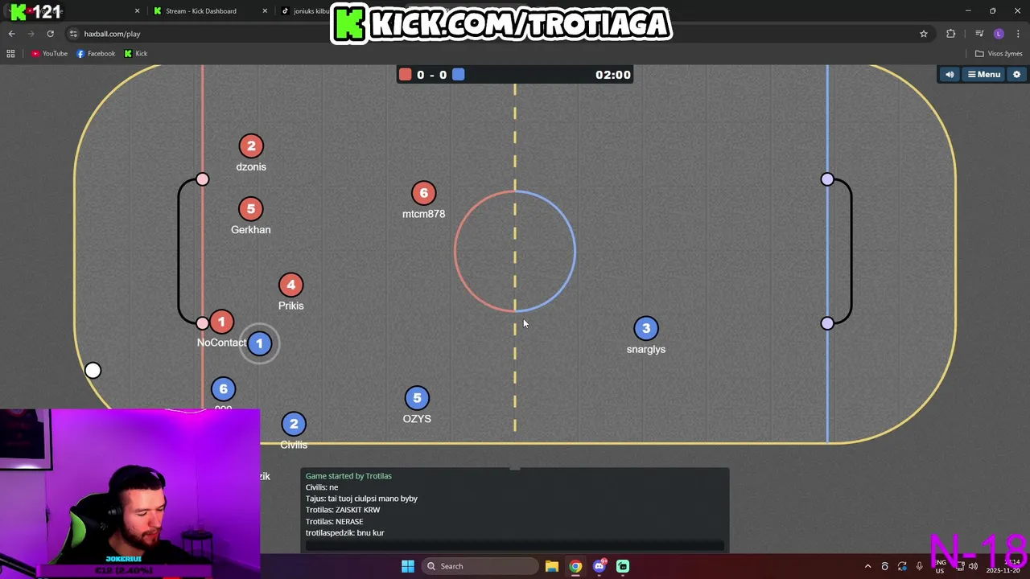
Task: Close the Stream - Kick Dashboard tab
Action: (265, 11)
